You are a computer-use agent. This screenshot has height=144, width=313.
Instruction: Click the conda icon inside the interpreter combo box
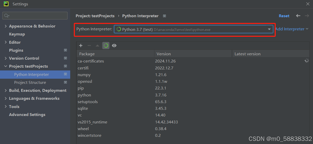pyautogui.click(x=119, y=29)
